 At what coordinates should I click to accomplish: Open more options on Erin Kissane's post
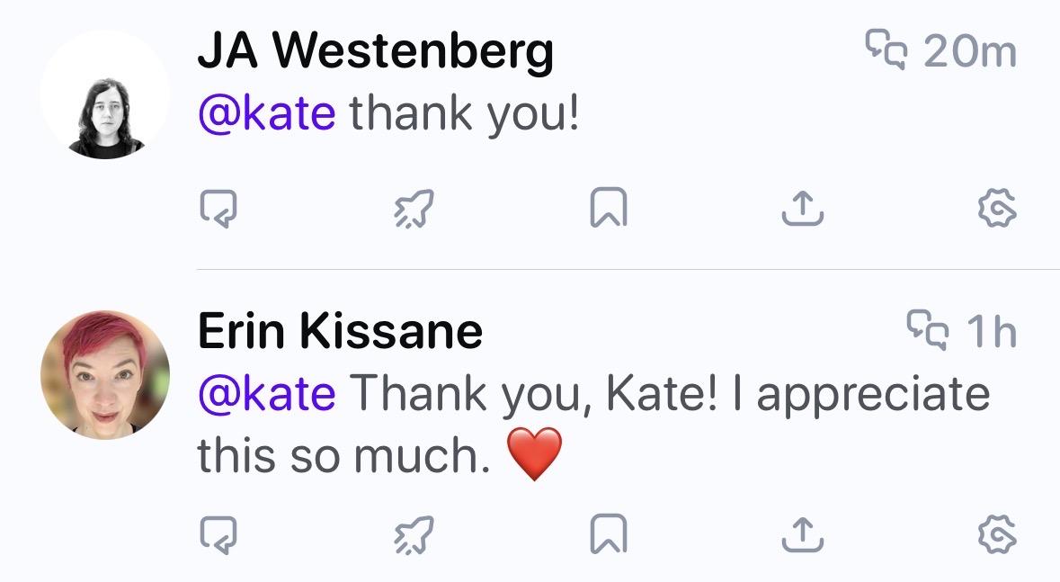tap(997, 535)
